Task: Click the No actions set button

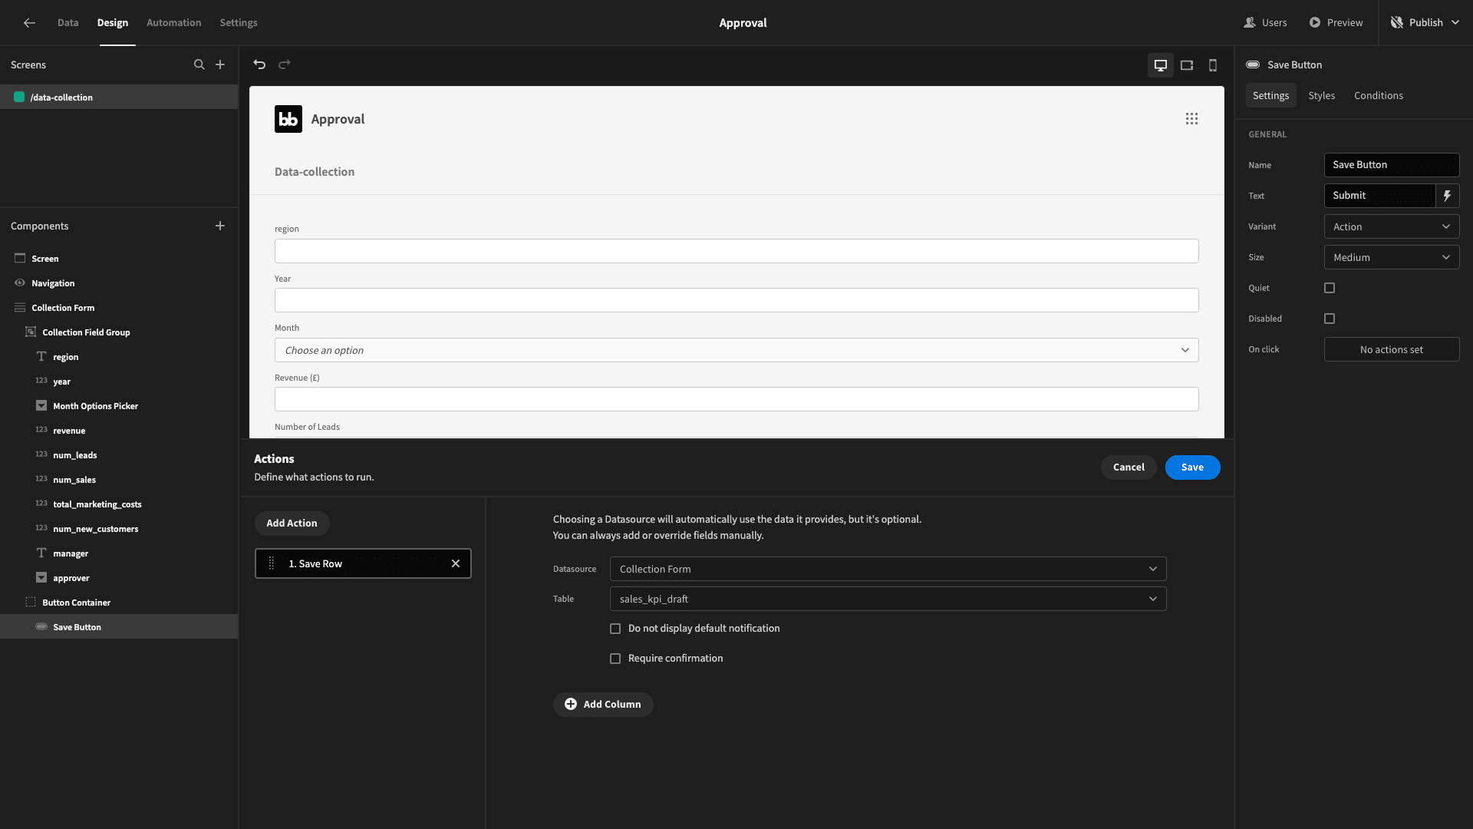Action: 1392,349
